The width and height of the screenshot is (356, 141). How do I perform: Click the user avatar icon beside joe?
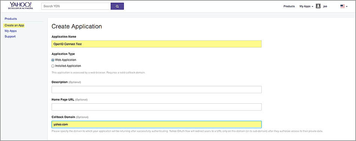coord(318,6)
